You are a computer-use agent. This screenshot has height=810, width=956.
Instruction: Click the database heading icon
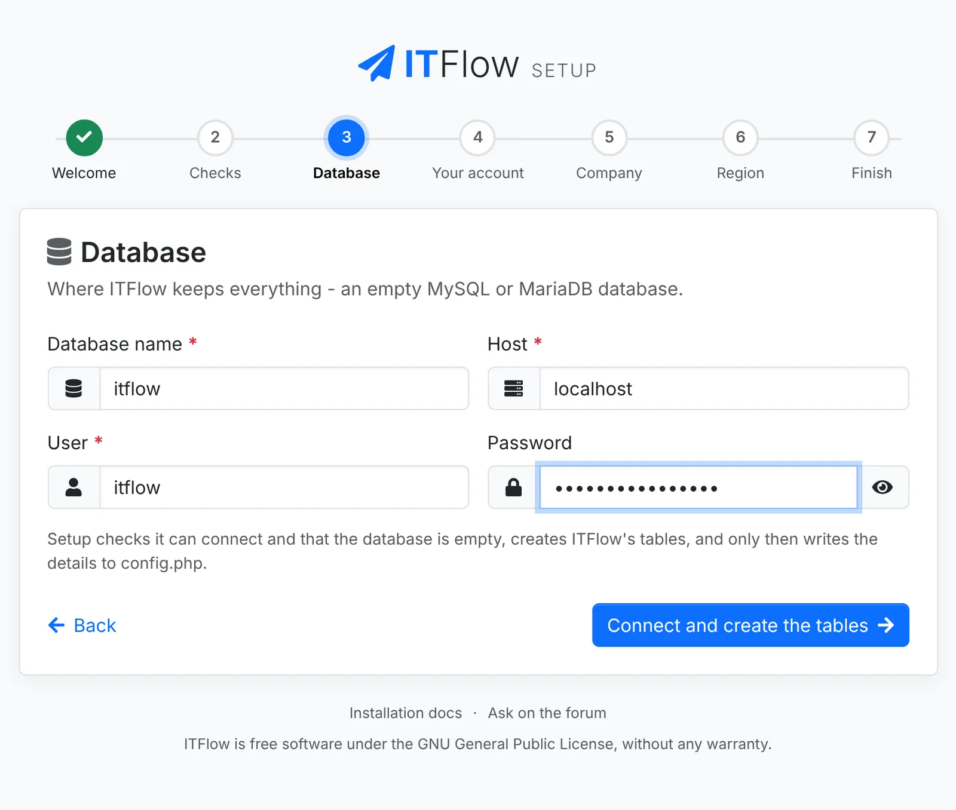(x=59, y=252)
